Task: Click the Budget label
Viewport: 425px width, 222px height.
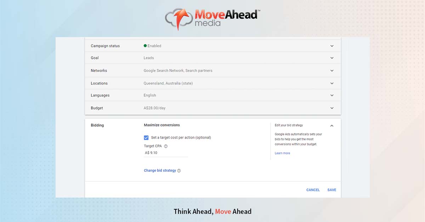Action: tap(97, 108)
